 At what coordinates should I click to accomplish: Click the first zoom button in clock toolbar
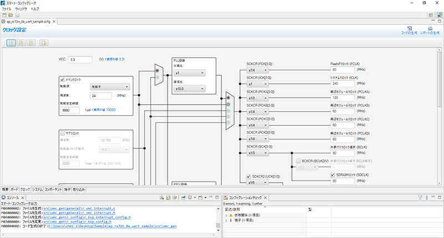pos(11,43)
